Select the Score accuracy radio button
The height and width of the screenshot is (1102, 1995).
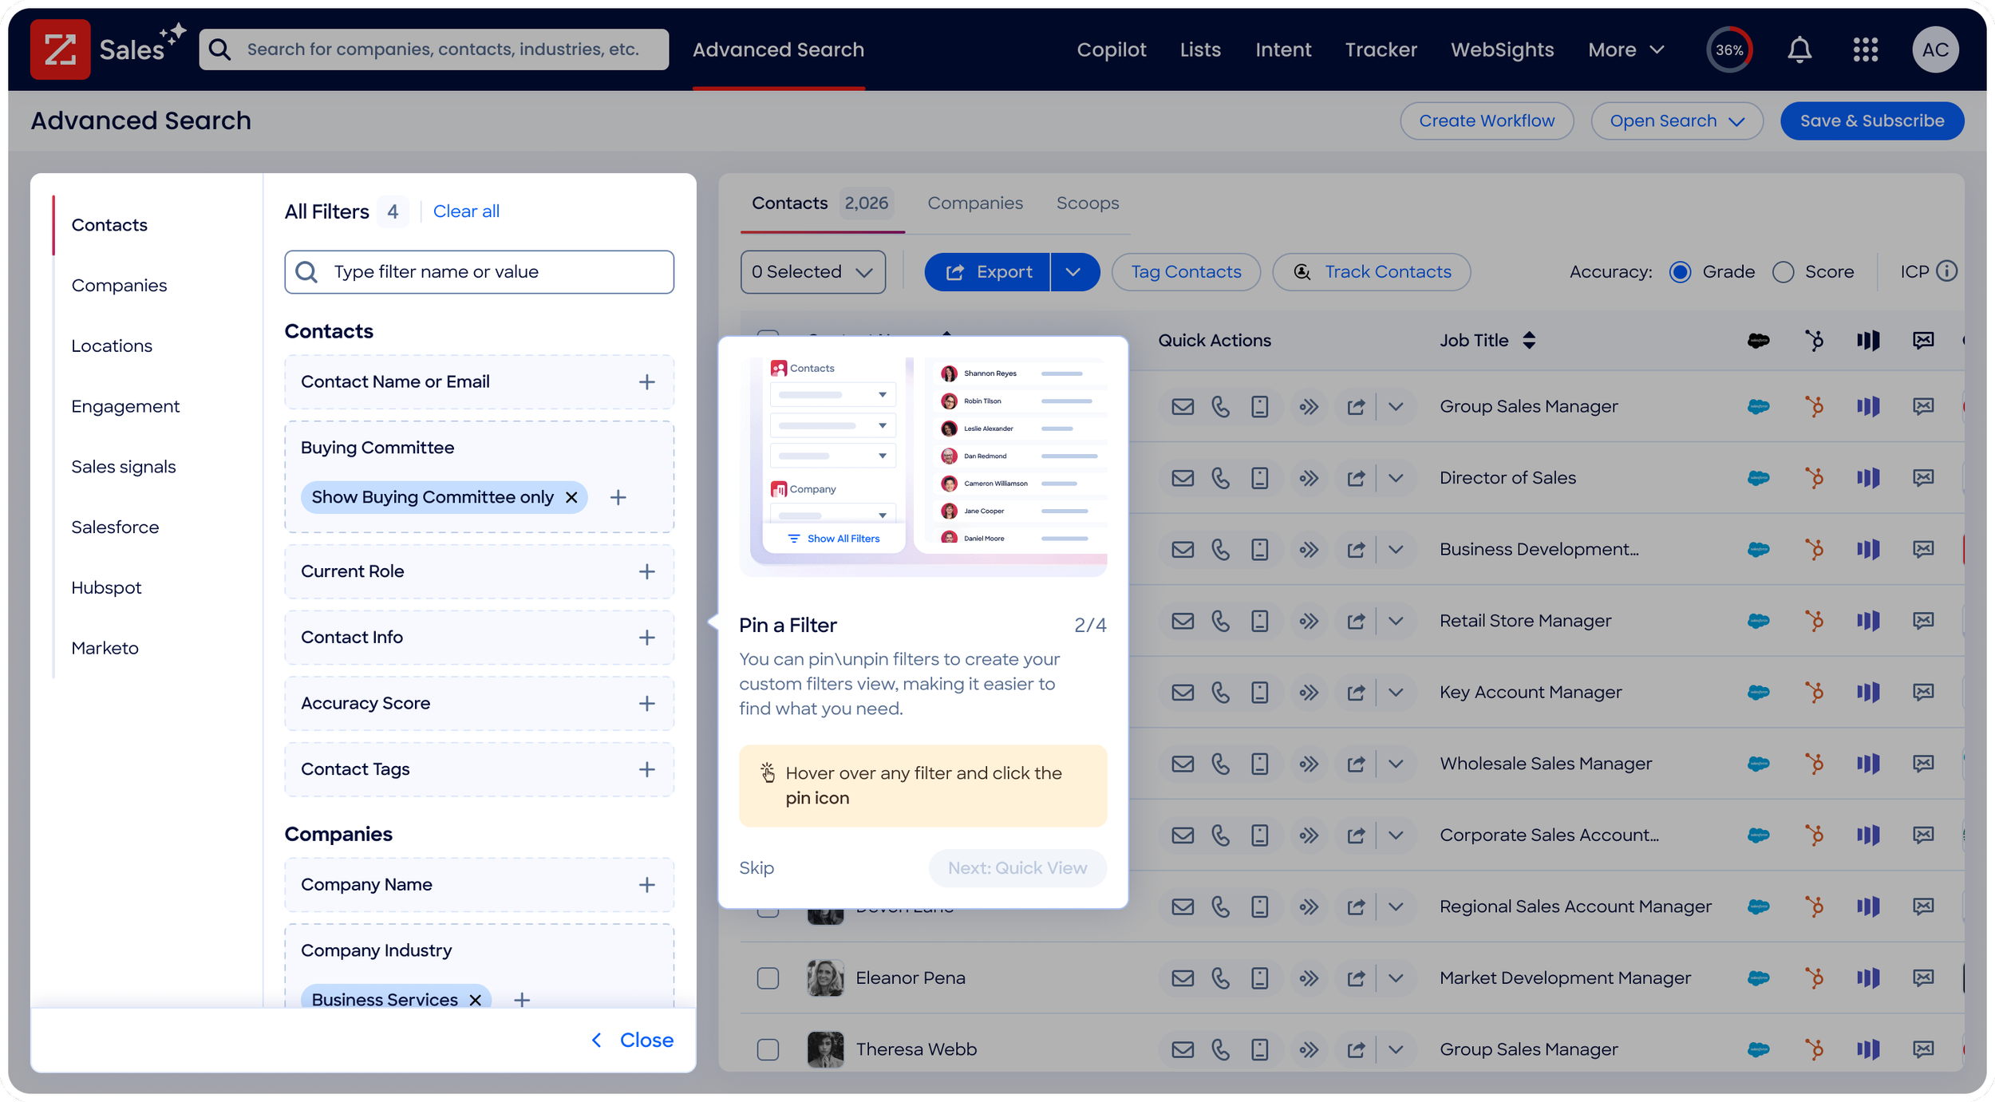(1783, 272)
